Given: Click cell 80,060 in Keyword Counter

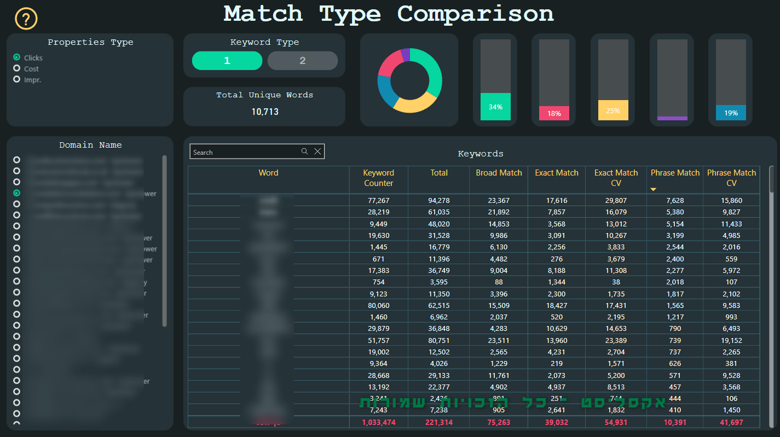Looking at the screenshot, I should 379,306.
